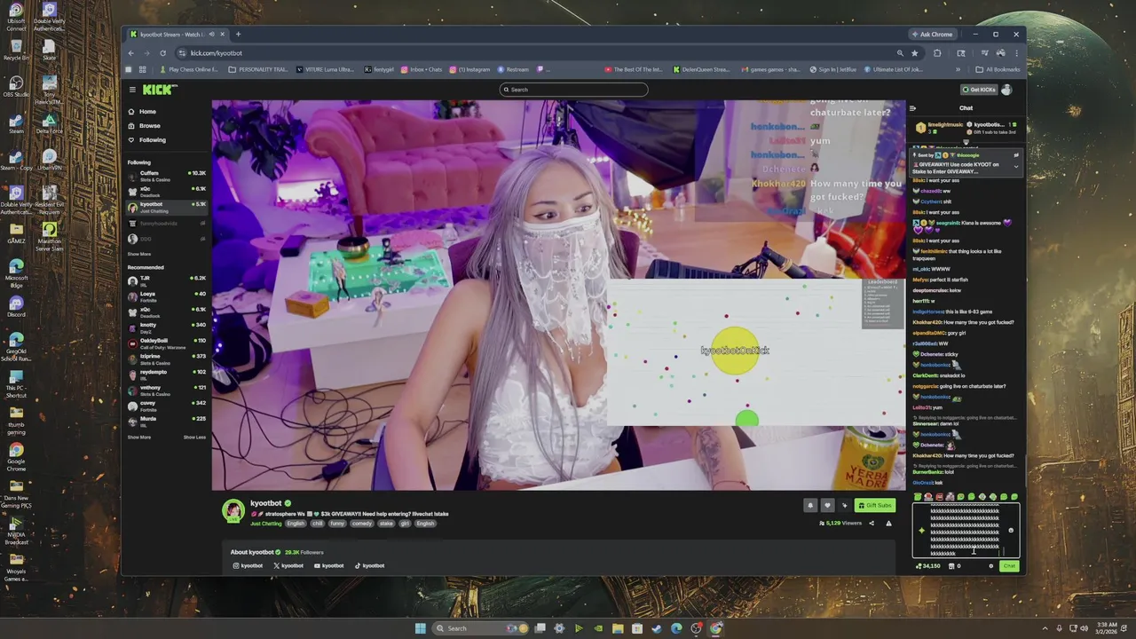
Task: Open All Bookmarks folder
Action: (x=998, y=69)
